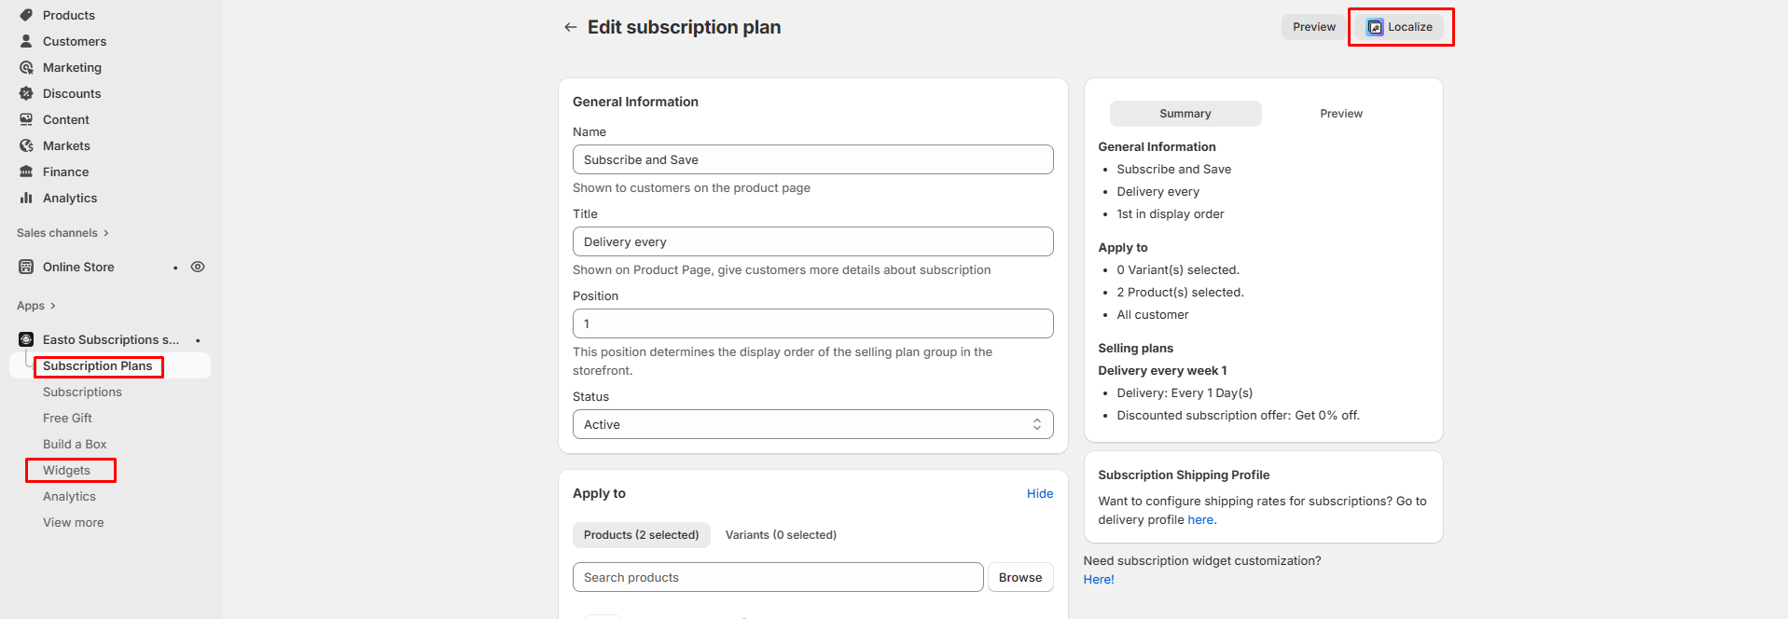
Task: Click the Easto Subscriptions app icon
Action: click(x=26, y=339)
